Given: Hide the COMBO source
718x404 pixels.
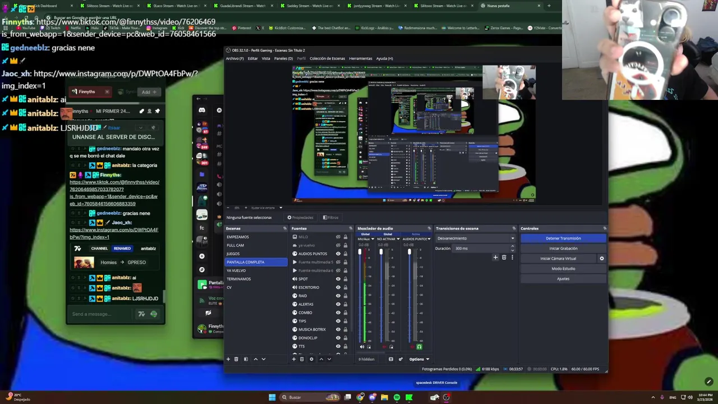Looking at the screenshot, I should click(338, 313).
